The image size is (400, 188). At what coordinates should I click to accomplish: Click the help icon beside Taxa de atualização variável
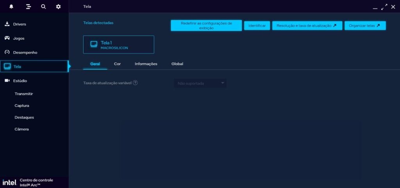[x=135, y=83]
